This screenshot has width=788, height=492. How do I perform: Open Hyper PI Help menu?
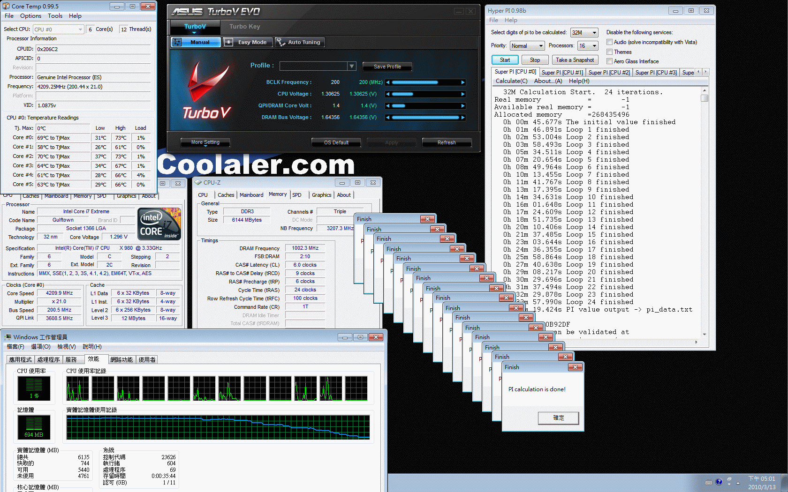click(511, 20)
